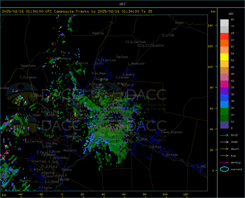The height and width of the screenshot is (198, 245).
Task: Click the 'current' legend label
Action: pyautogui.click(x=237, y=169)
